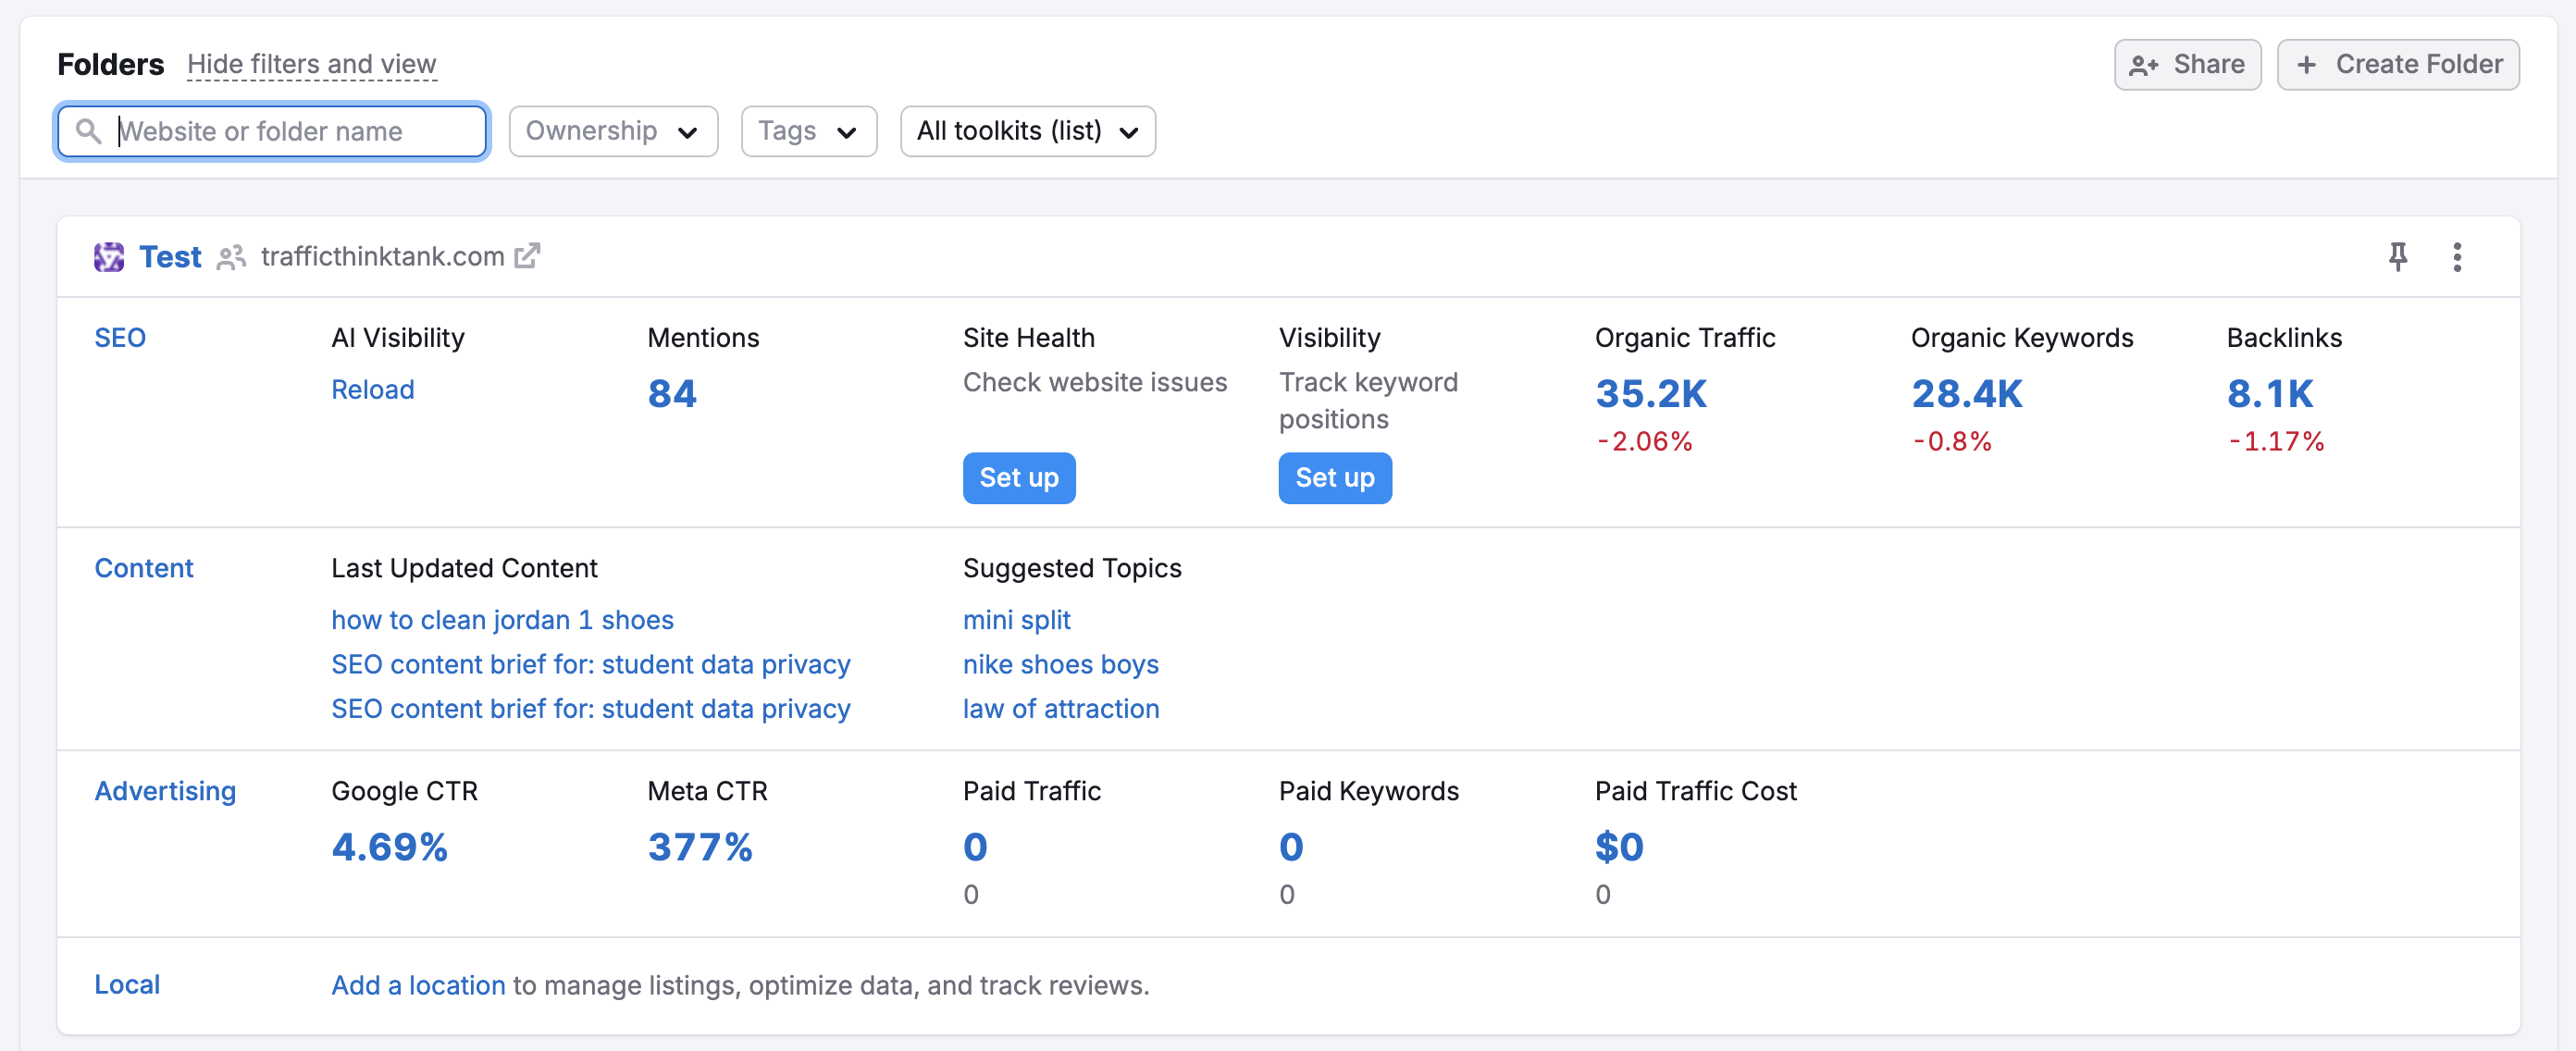Expand the Ownership filter dropdown
This screenshot has width=2576, height=1051.
click(x=612, y=131)
